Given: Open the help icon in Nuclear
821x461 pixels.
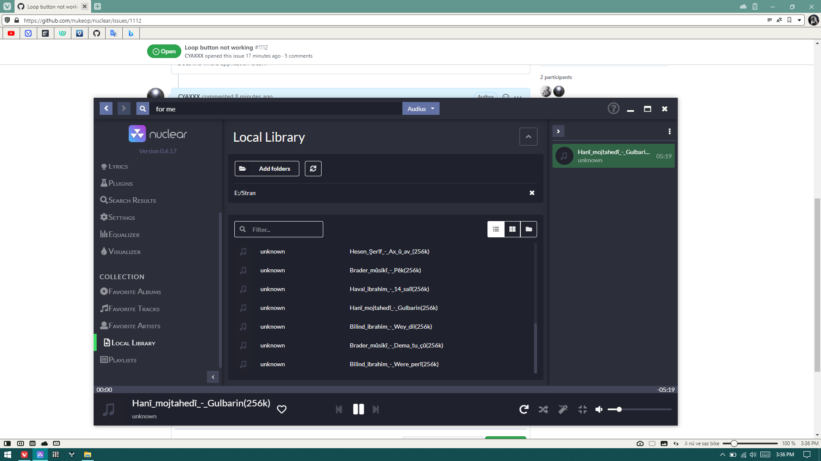Looking at the screenshot, I should pyautogui.click(x=614, y=108).
